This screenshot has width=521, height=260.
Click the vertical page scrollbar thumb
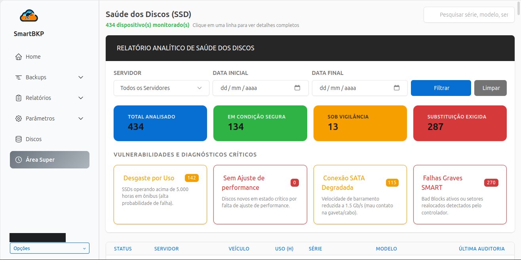point(519,8)
